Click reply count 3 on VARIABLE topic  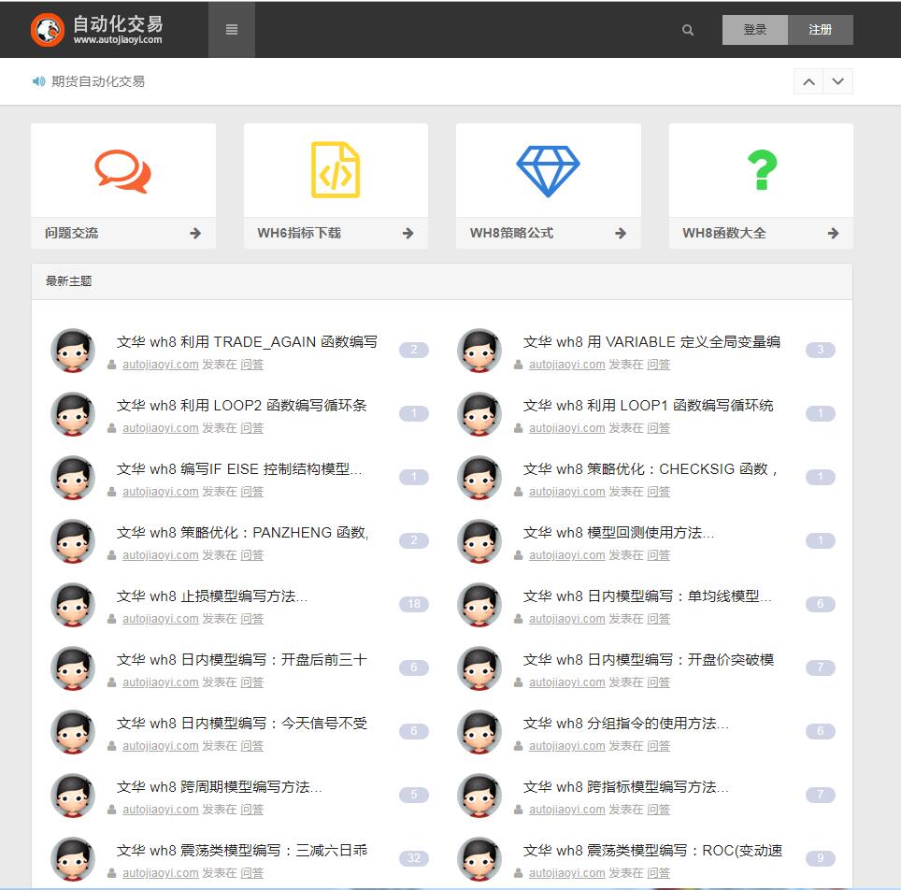click(820, 350)
